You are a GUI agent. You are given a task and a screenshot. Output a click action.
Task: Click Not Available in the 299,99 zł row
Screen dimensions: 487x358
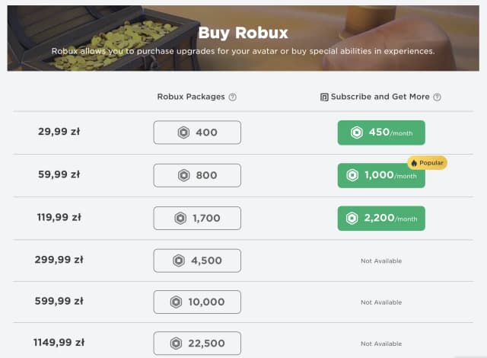381,261
